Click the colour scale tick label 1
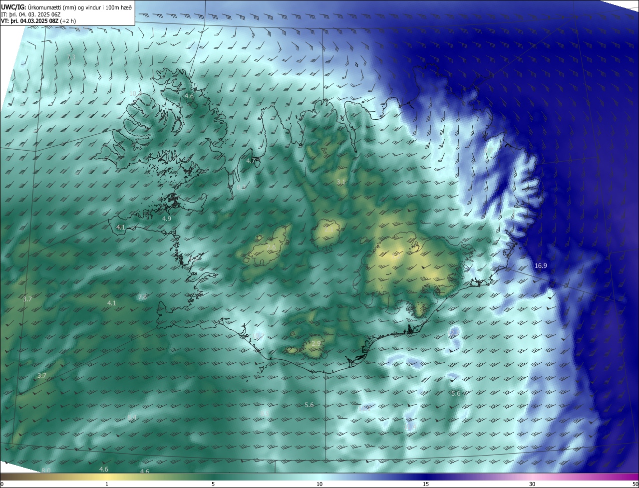639x488 pixels. click(x=107, y=484)
